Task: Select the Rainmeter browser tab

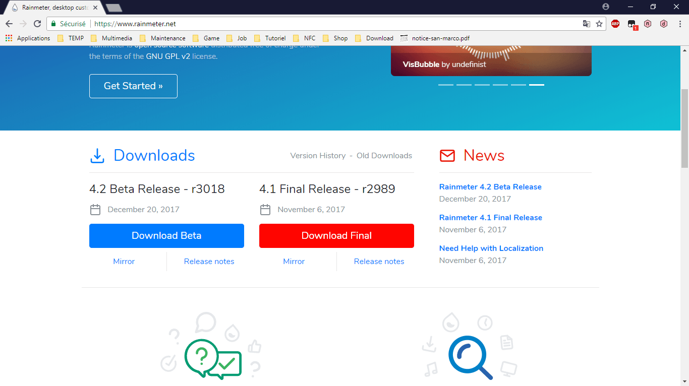Action: coord(53,8)
